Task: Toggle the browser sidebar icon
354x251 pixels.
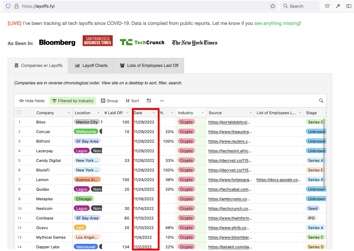Action: click(x=349, y=6)
